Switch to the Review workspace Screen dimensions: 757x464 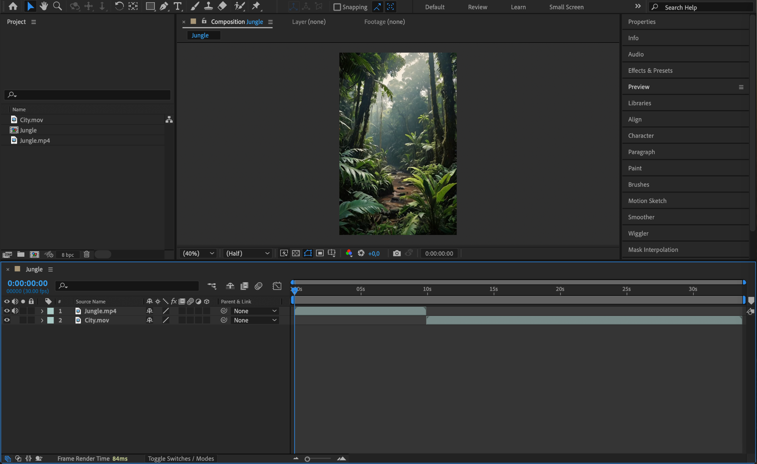(x=477, y=7)
